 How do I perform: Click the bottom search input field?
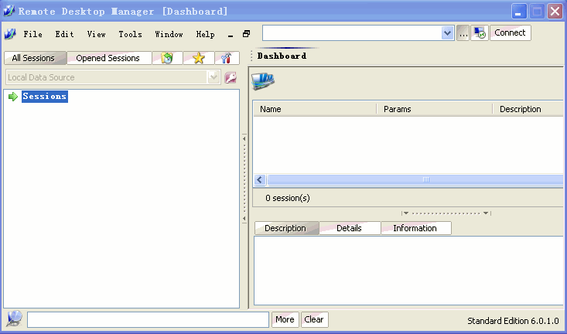pos(148,320)
